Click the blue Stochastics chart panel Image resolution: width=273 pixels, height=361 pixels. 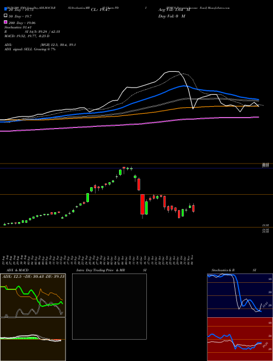tap(240, 295)
